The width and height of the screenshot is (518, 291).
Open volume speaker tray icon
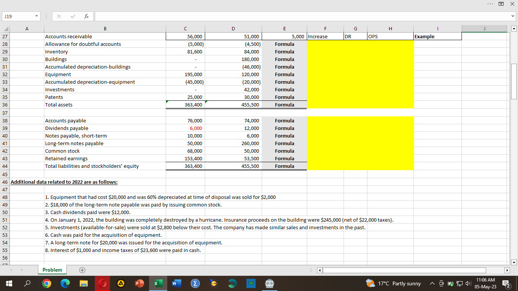click(x=468, y=283)
